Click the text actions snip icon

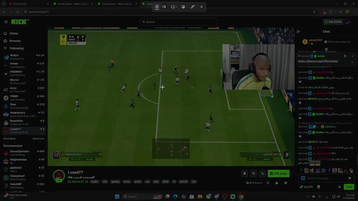[x=183, y=7]
